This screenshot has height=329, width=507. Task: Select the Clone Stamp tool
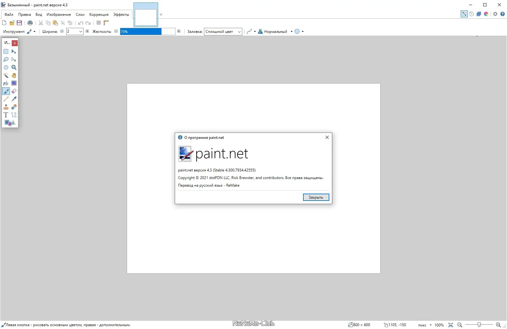click(x=6, y=107)
